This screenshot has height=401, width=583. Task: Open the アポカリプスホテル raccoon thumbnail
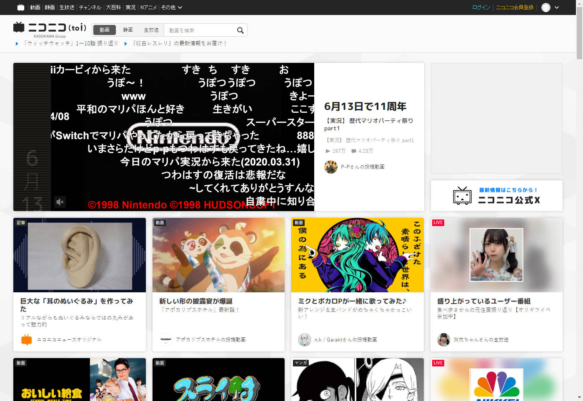218,255
